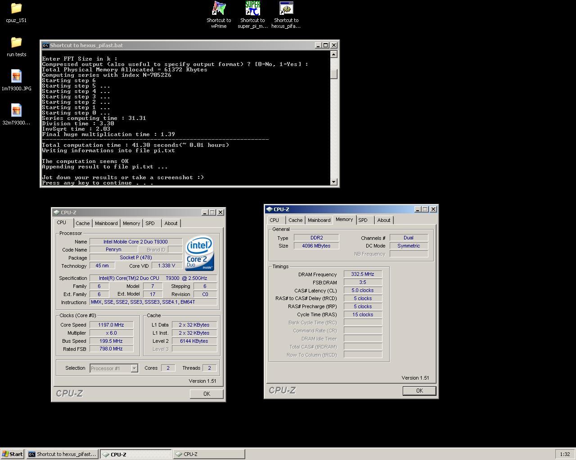Click the Level 2 cache value 6144 KBytes
The height and width of the screenshot is (460, 576).
194,341
